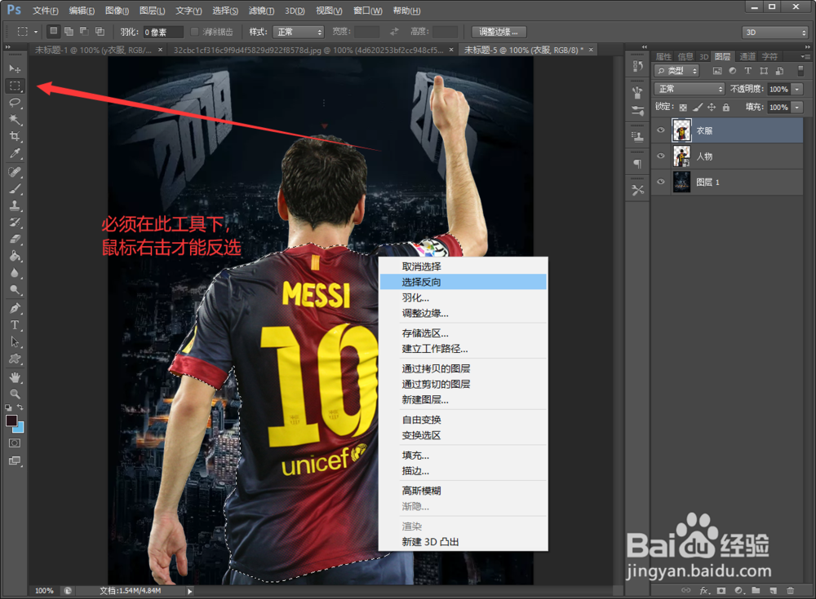Click the background color swatch
The width and height of the screenshot is (816, 599).
(x=20, y=429)
